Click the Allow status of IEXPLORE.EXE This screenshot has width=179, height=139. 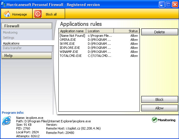pos(134,48)
